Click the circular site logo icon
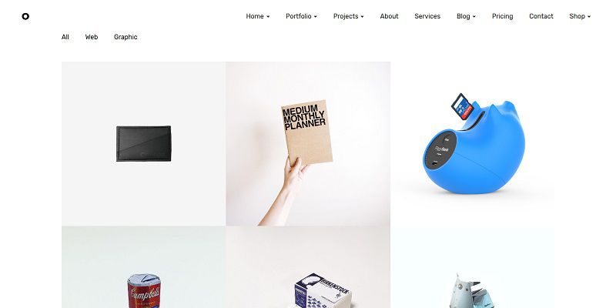616x308 pixels. click(25, 16)
